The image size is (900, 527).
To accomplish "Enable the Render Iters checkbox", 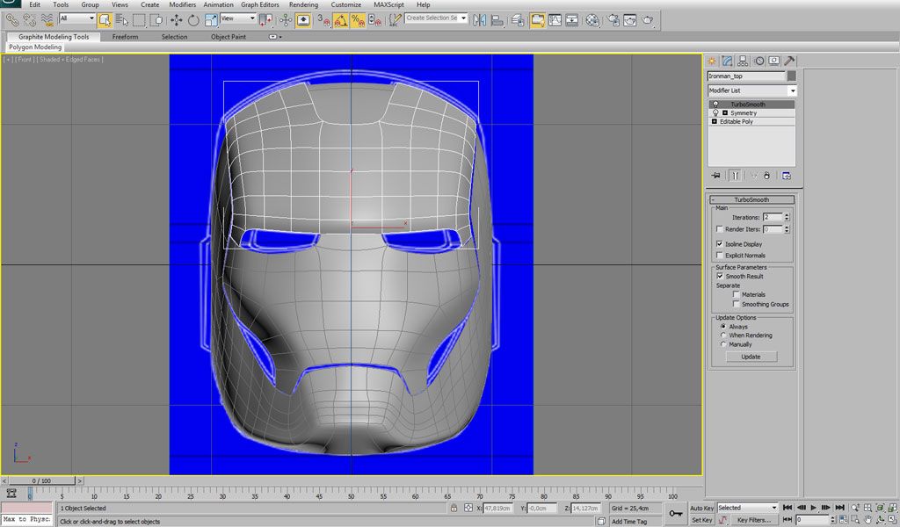I will 720,229.
